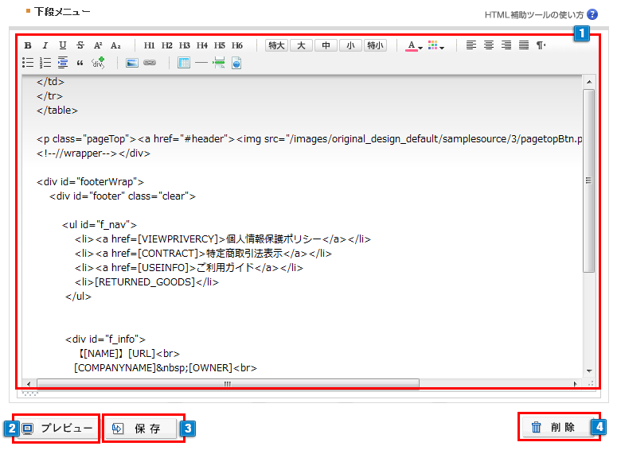Image resolution: width=621 pixels, height=450 pixels.
Task: Toggle bold formatting in the editor toolbar
Action: click(28, 45)
